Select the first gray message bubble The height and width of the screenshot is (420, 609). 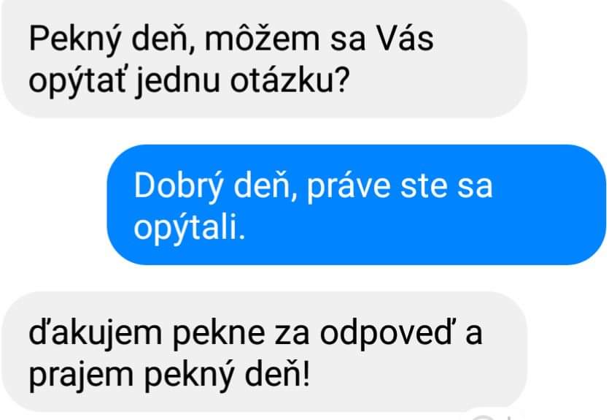[x=264, y=58]
